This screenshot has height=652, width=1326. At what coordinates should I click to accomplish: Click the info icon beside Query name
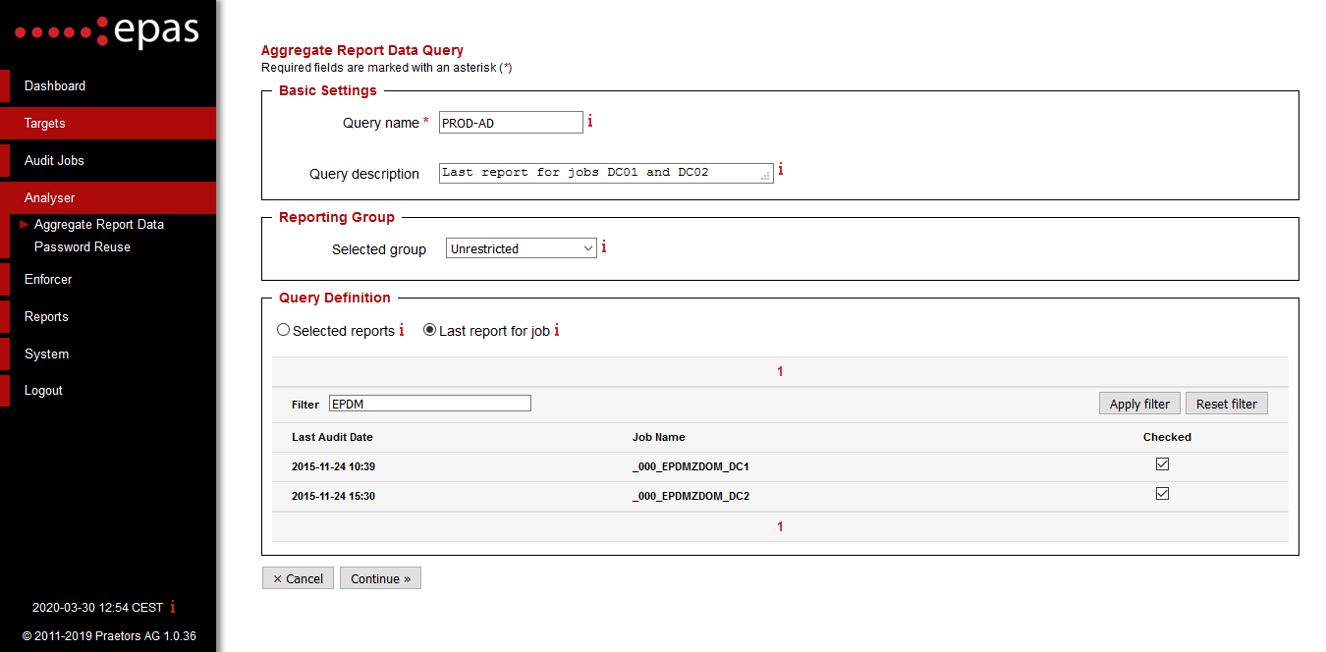(590, 121)
